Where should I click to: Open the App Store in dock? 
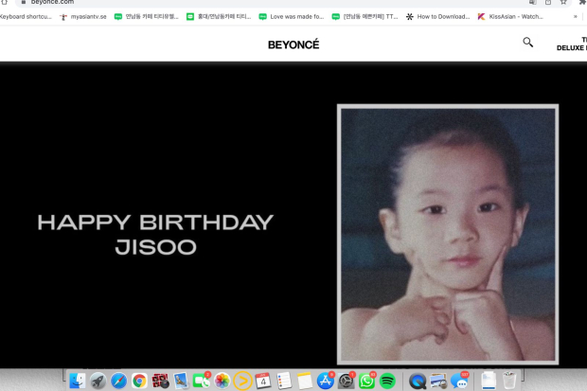[x=326, y=381]
